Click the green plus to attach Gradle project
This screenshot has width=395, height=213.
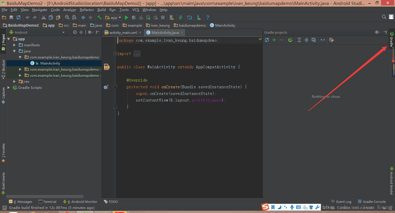click(274, 40)
